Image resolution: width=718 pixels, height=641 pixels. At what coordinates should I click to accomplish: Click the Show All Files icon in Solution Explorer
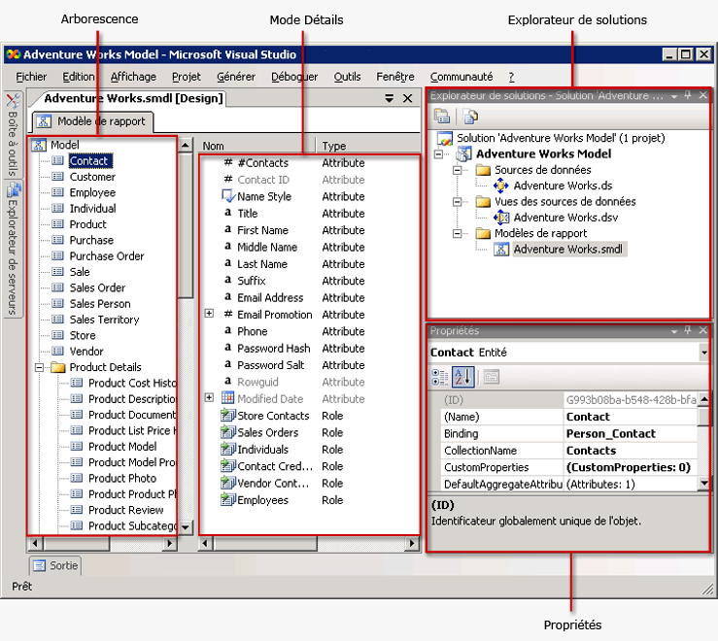[x=470, y=117]
